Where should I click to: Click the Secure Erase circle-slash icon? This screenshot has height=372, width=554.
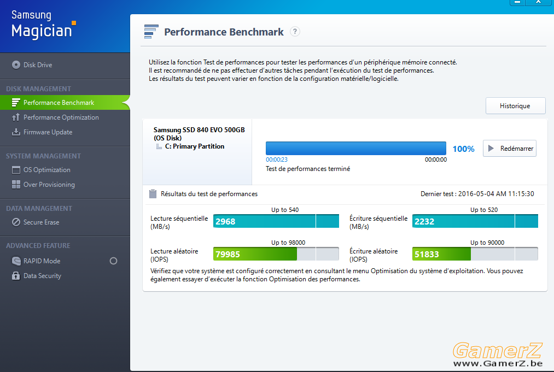(16, 222)
